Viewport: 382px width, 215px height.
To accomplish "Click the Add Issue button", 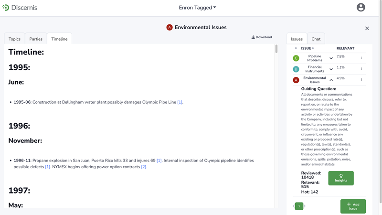I will pyautogui.click(x=353, y=206).
